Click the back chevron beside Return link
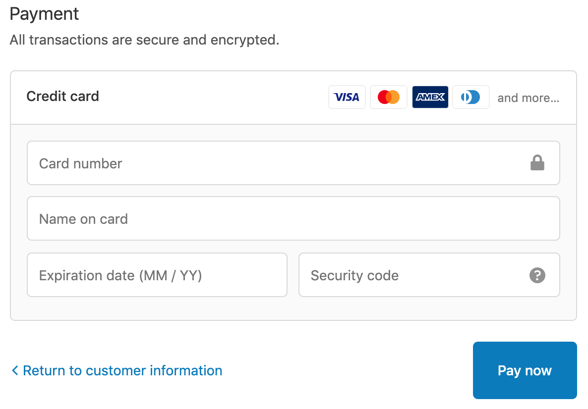This screenshot has width=588, height=409. tap(14, 370)
